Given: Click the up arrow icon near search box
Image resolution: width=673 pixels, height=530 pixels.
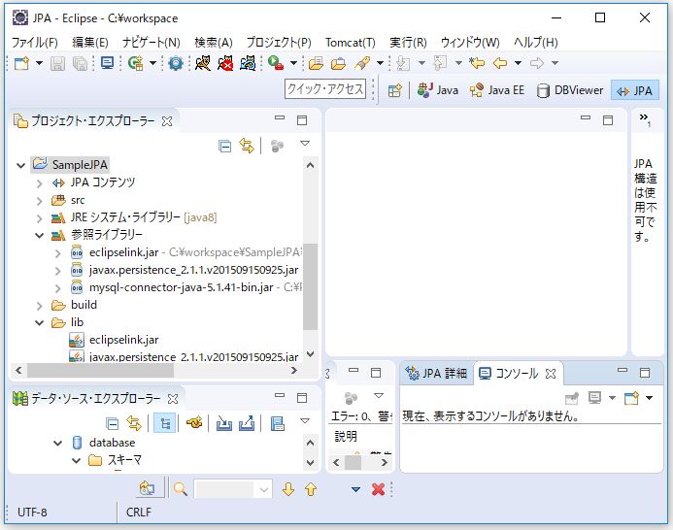Looking at the screenshot, I should coord(311,489).
